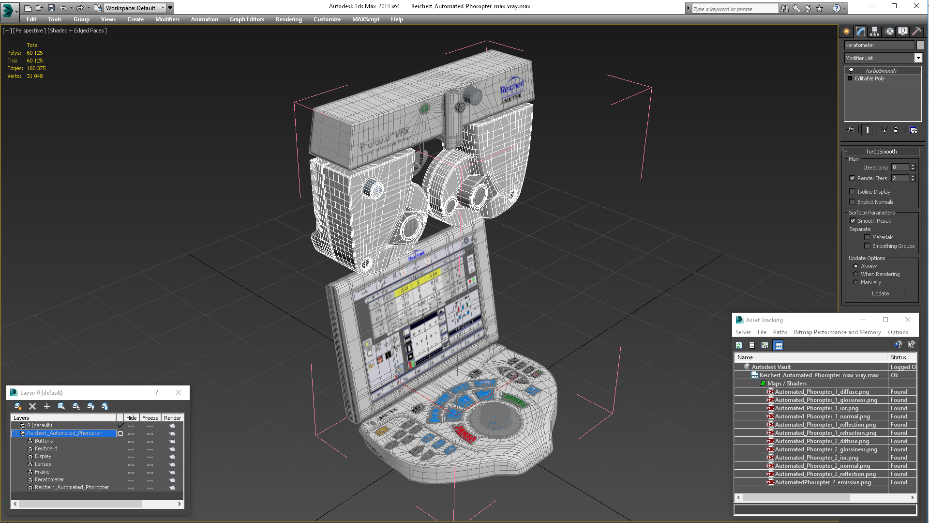Click Save file icon in title bar
The width and height of the screenshot is (929, 523).
click(51, 8)
